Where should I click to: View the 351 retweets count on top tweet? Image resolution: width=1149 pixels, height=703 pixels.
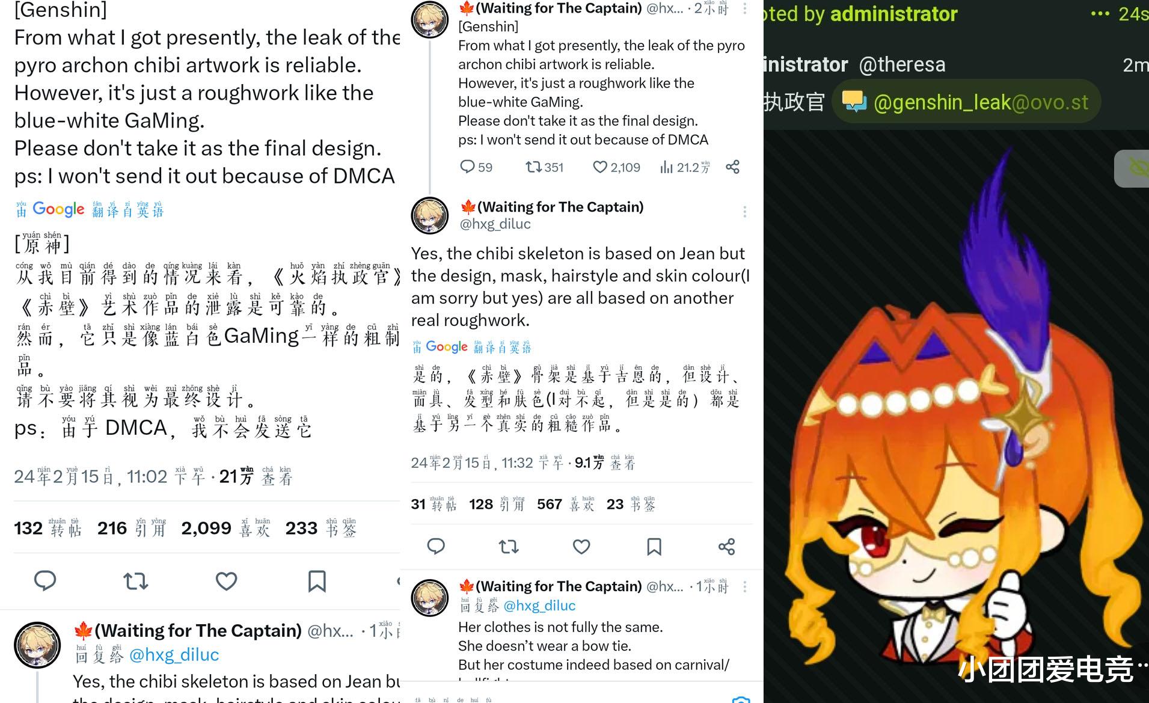545,167
